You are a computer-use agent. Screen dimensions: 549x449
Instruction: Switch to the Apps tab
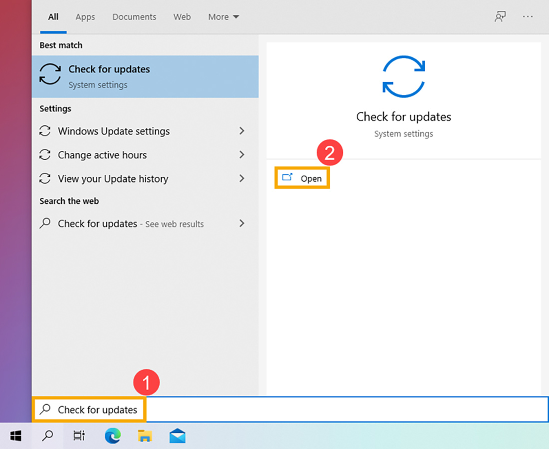click(x=85, y=16)
